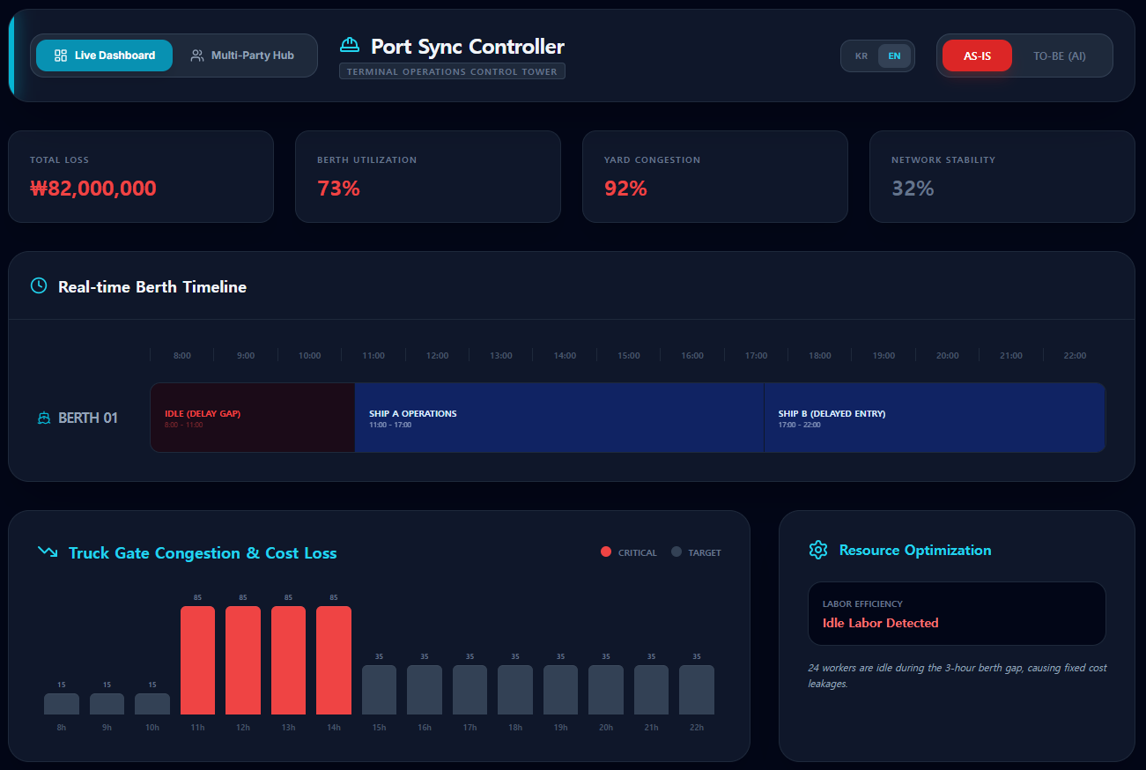The image size is (1146, 770).
Task: Click the TERMINAL OPERATIONS CONTROL TOWER badge
Action: point(452,71)
